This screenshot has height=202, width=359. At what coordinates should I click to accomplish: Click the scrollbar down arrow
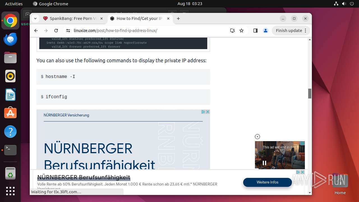tap(310, 193)
